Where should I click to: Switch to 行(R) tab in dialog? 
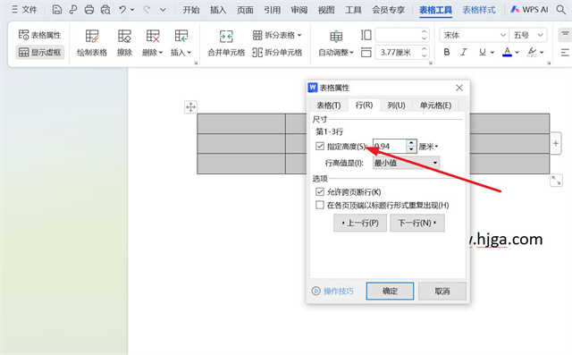tap(364, 106)
